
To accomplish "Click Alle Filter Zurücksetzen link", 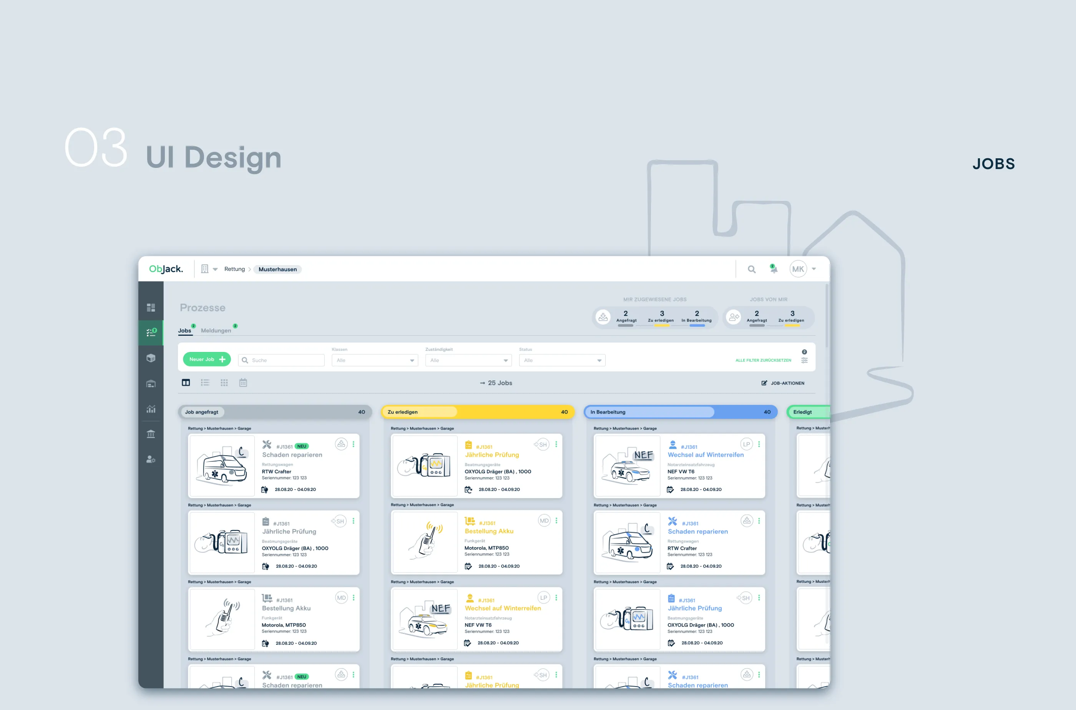I will click(x=763, y=360).
